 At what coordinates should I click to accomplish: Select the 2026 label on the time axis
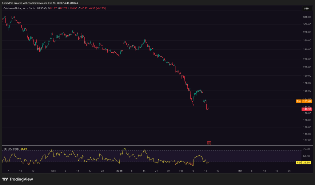(119, 171)
